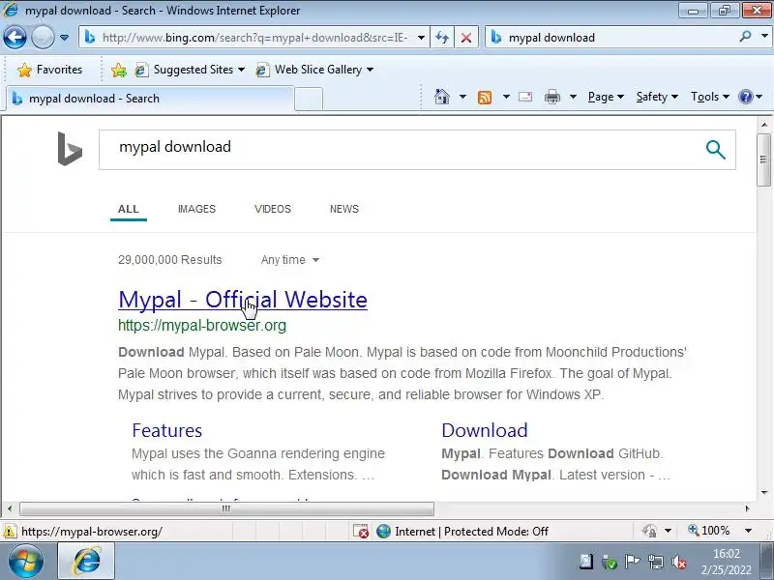Expand the Print dropdown arrow
774x580 pixels.
(573, 97)
